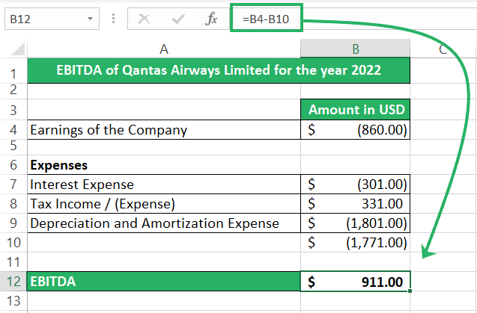Click the Interest Expense label cell
477x313 pixels.
tap(163, 185)
